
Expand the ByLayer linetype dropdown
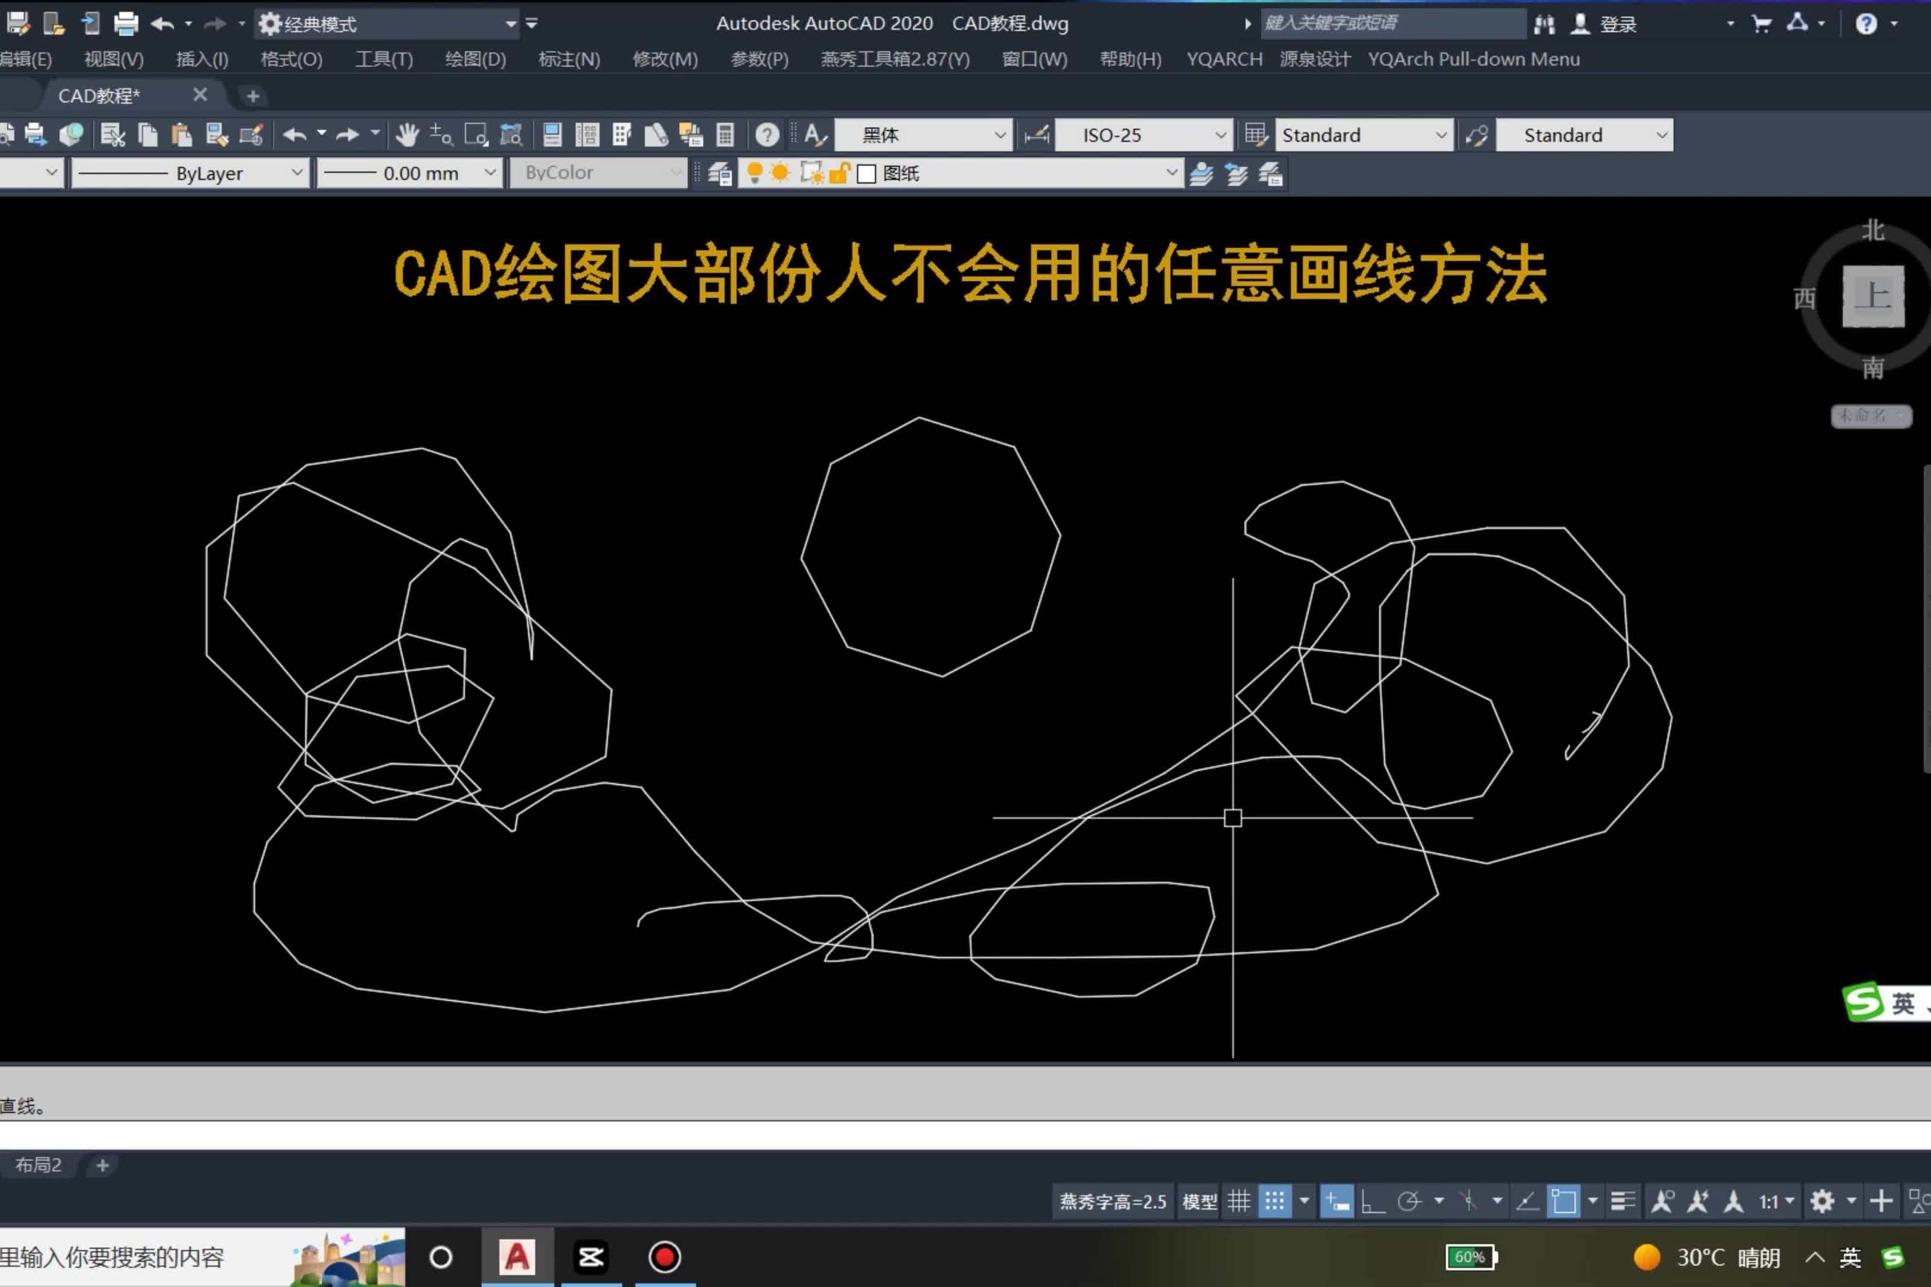coord(297,172)
